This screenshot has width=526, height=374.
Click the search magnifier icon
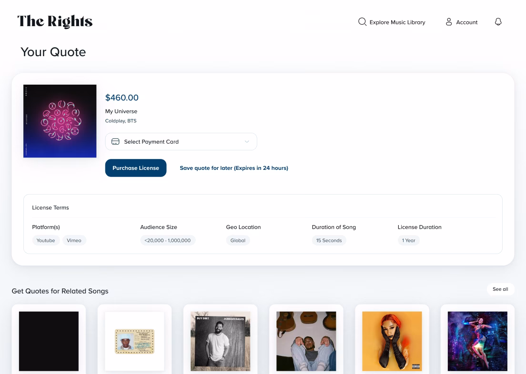tap(362, 22)
